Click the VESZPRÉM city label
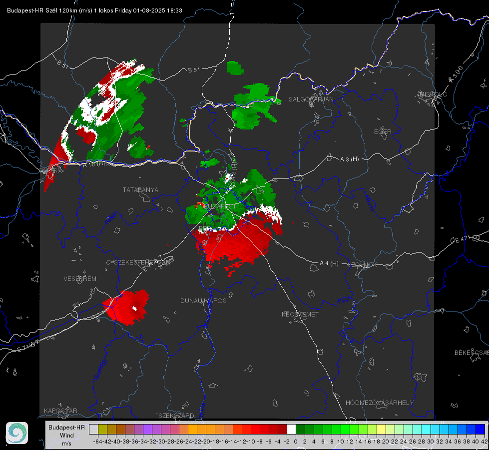489x450 pixels. [x=80, y=278]
